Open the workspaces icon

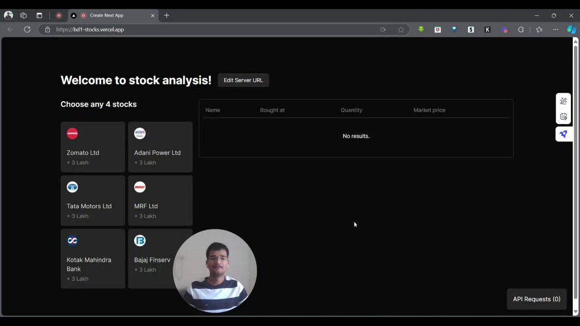23,15
